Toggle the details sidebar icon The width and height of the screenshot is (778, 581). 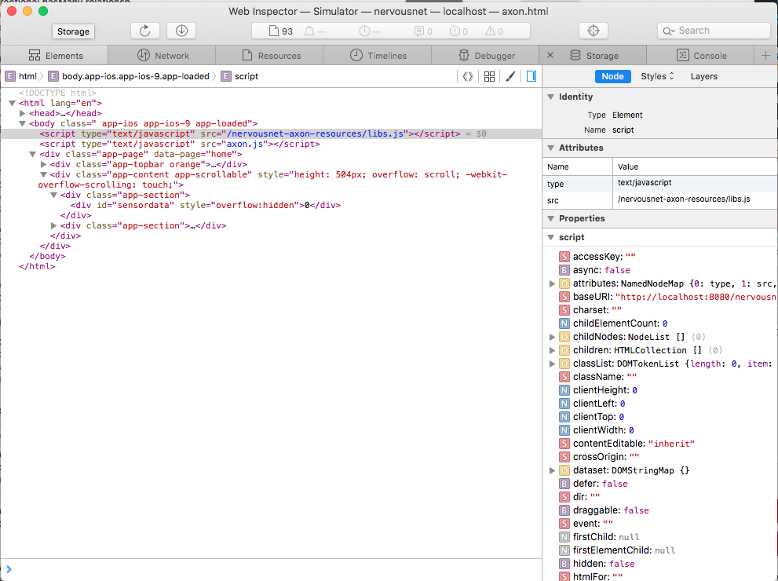coord(531,76)
